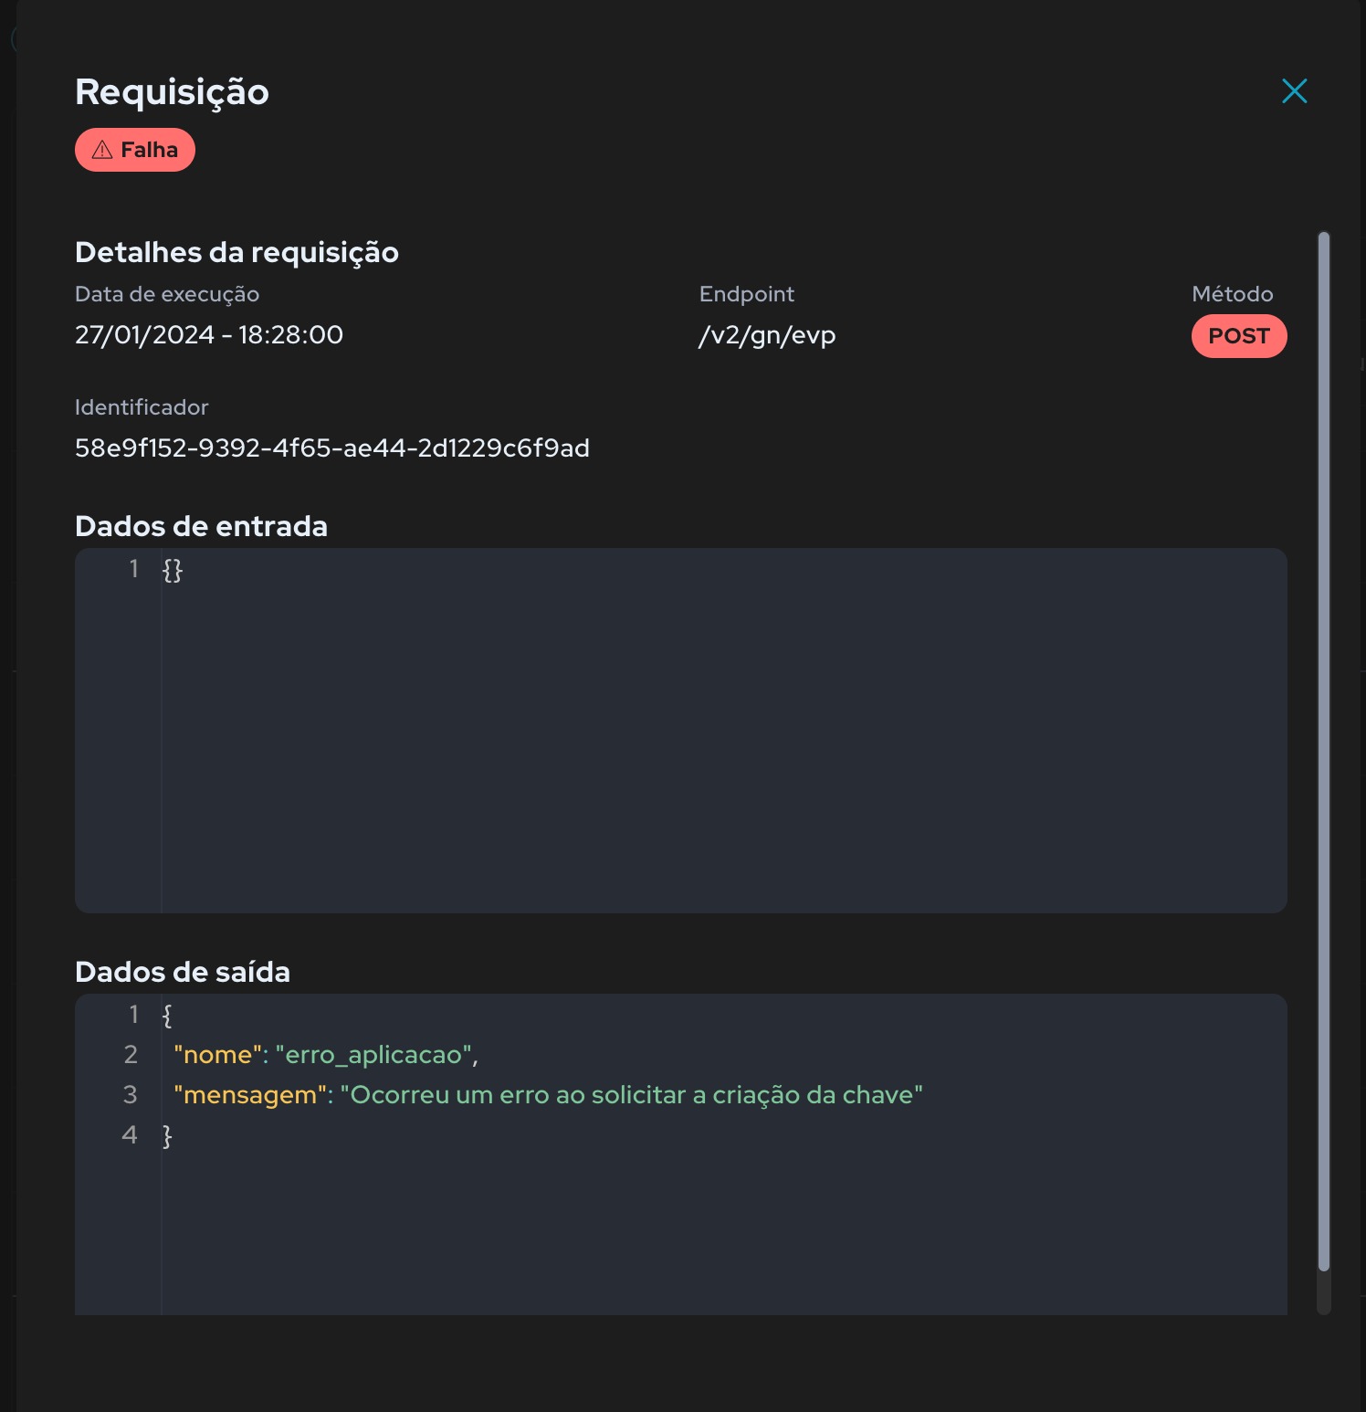Image resolution: width=1366 pixels, height=1412 pixels.
Task: Click line number 4 in Dados de saída
Action: click(x=130, y=1135)
